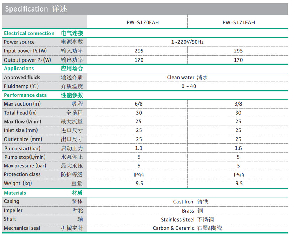Image resolution: width=291 pixels, height=237 pixels.
Task: Select the 'Brass 铜' value
Action: 192,211
